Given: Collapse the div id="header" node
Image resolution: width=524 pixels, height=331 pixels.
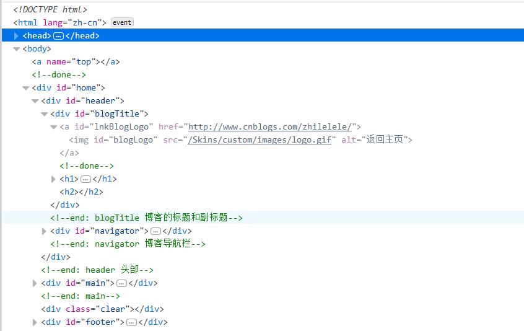Looking at the screenshot, I should tap(35, 101).
